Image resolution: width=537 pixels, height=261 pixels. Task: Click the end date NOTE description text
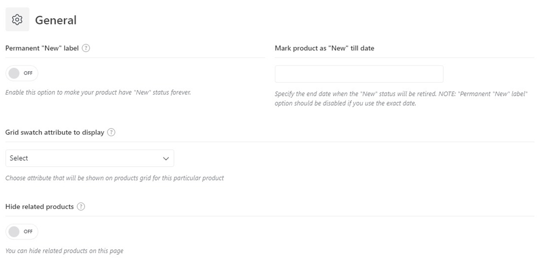click(401, 98)
